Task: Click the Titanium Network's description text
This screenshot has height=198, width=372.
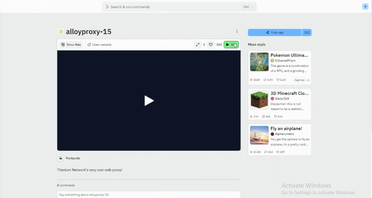Action: point(90,170)
